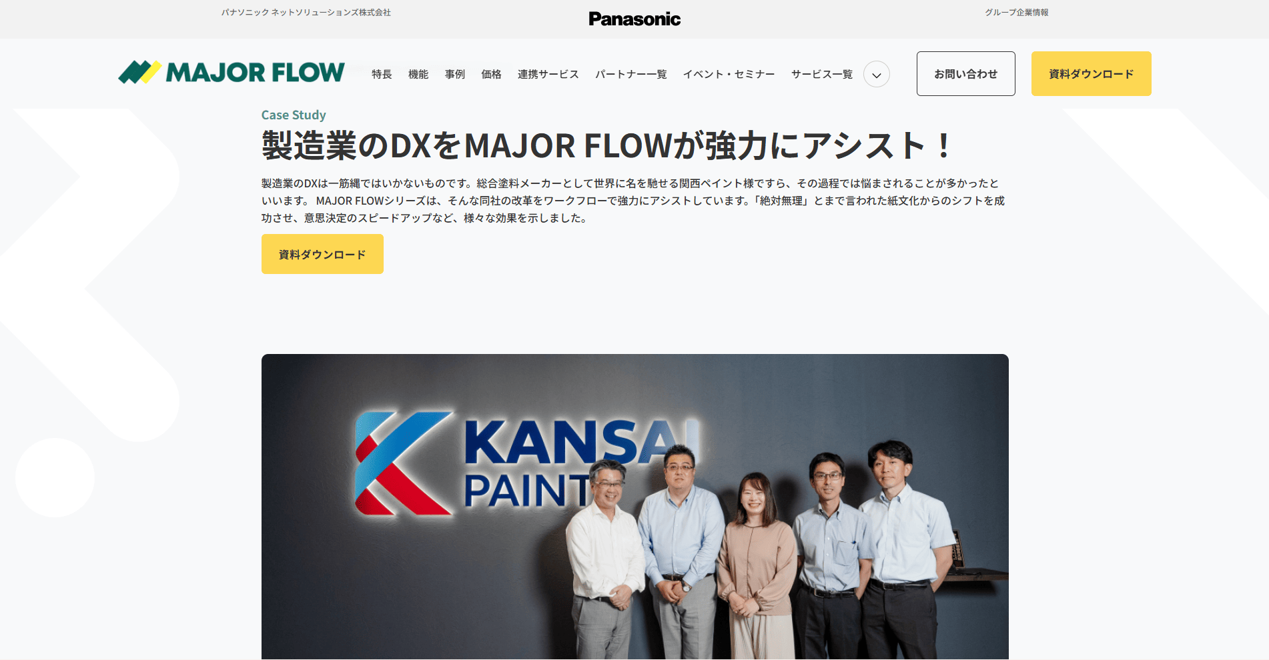Click パナソニック ネットソリューションズ株式会社 link

pyautogui.click(x=306, y=12)
